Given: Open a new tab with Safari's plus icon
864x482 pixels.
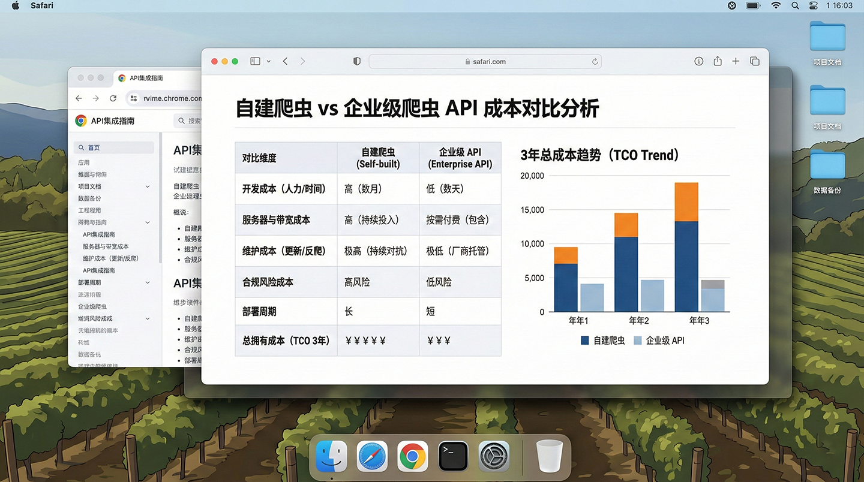Looking at the screenshot, I should pos(736,61).
